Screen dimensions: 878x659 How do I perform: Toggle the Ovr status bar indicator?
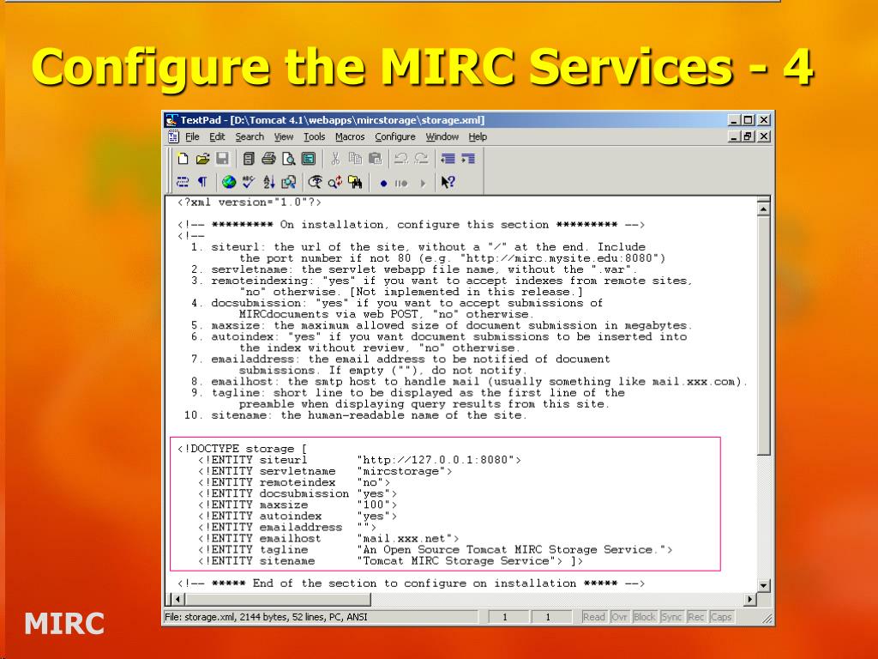pos(619,617)
